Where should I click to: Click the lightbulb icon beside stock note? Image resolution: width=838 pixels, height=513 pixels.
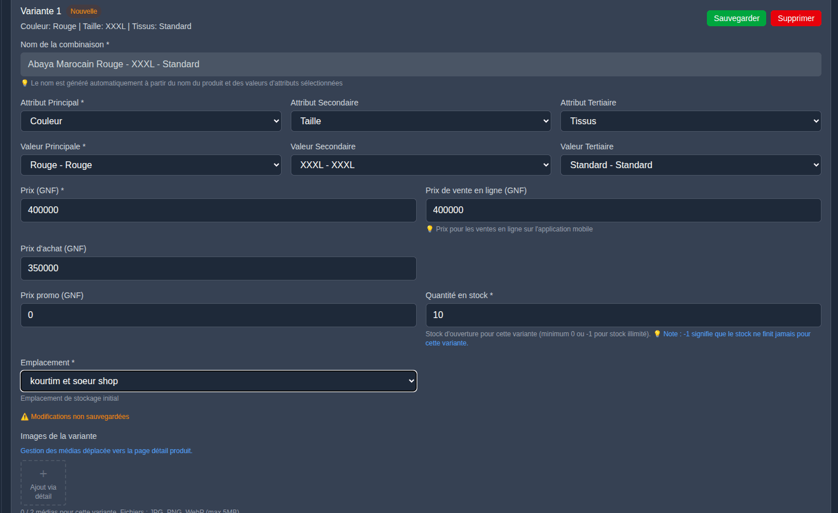point(657,334)
